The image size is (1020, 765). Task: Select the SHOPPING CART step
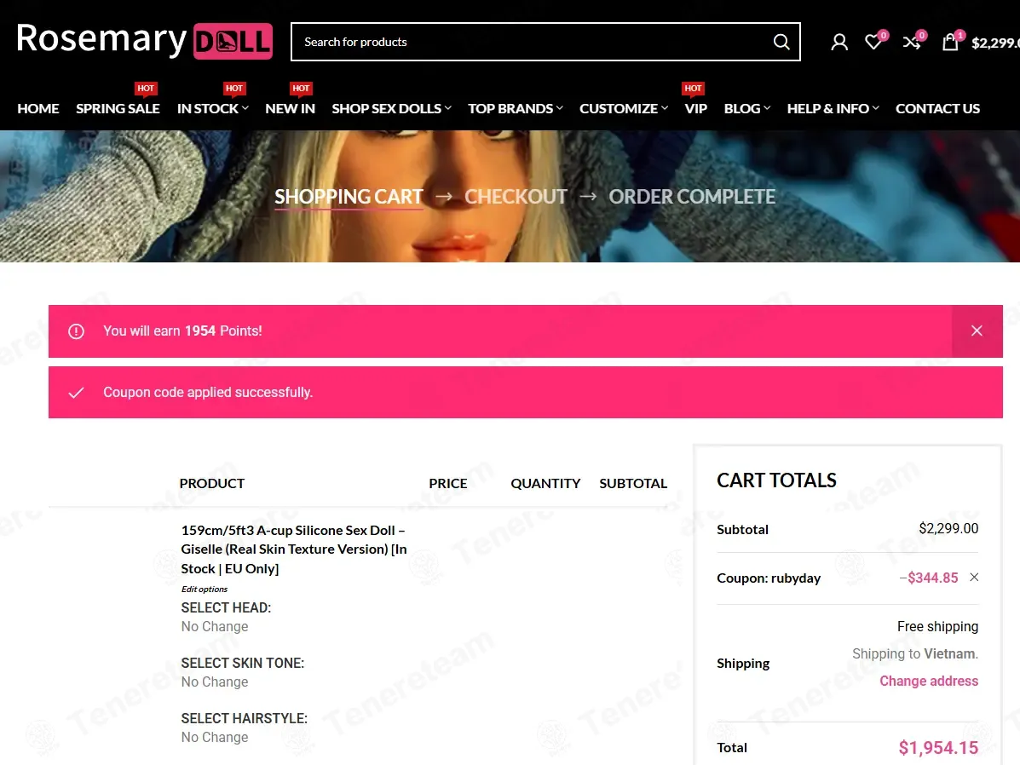point(349,197)
